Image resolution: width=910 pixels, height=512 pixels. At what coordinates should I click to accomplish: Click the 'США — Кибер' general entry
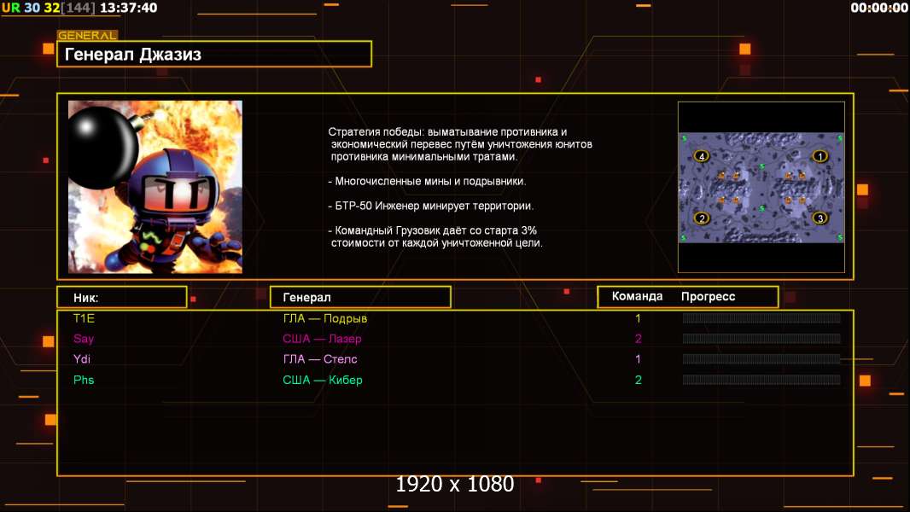322,380
